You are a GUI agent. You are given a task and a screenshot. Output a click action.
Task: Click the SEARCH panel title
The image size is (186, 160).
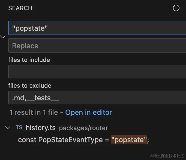click(20, 8)
